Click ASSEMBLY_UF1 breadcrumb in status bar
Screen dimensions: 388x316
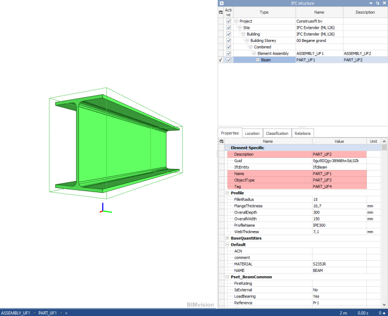pyautogui.click(x=15, y=313)
